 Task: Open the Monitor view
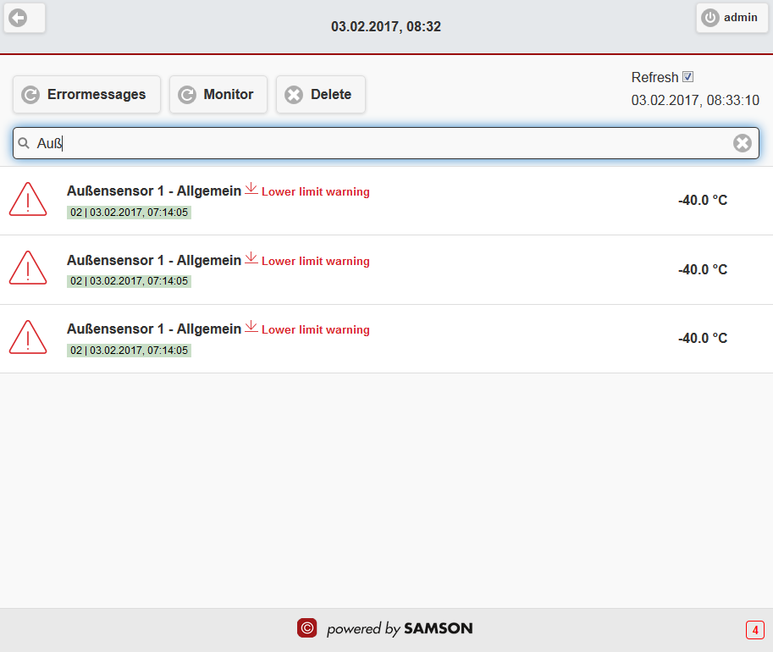218,95
